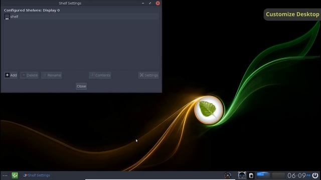Click the Rename shelf button
Screen dimensions: 321x180
pos(52,75)
